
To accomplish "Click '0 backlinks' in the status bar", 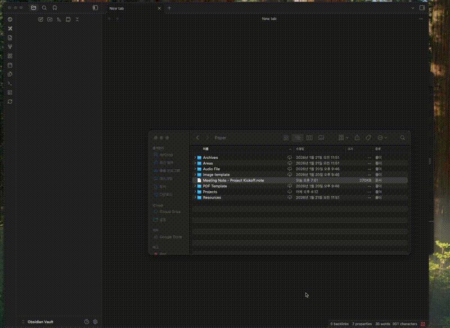I will tap(339, 324).
